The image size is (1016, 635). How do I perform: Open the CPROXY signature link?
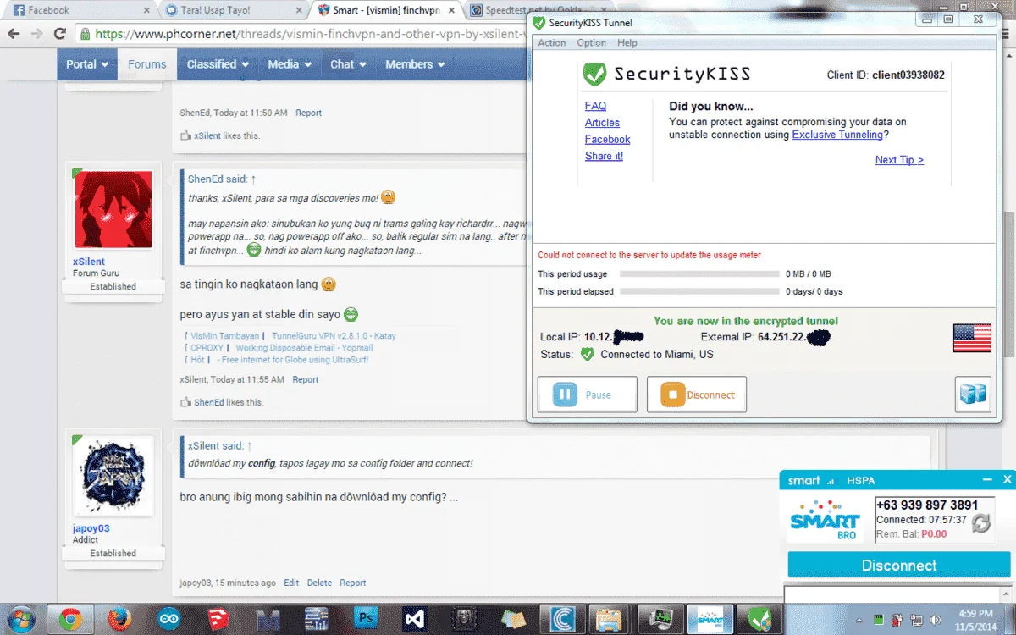coord(207,348)
